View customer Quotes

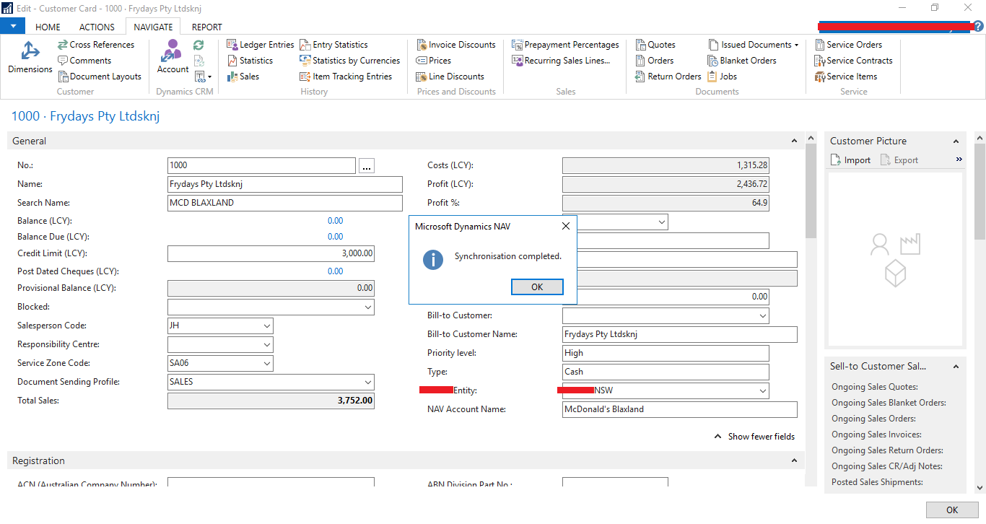click(656, 44)
